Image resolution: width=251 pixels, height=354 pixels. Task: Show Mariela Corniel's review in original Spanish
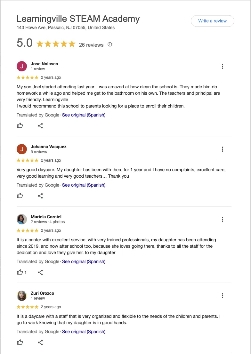pyautogui.click(x=84, y=261)
